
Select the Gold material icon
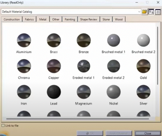(143, 66)
